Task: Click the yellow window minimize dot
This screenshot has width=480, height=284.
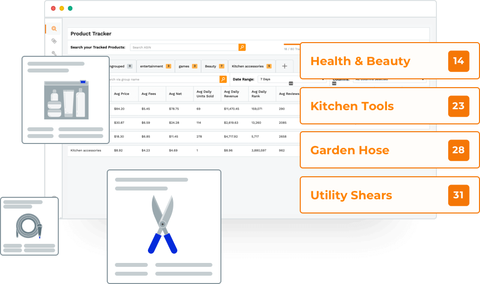Action: (62, 8)
